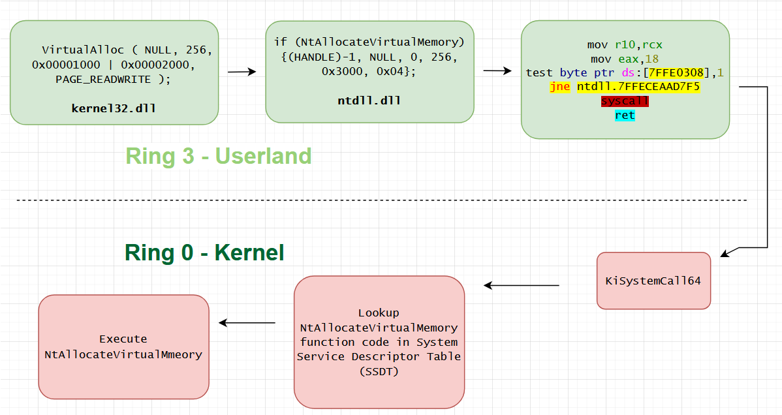Click the 'Ring 3 - Userland' heading
This screenshot has height=415, width=782.
pos(219,156)
